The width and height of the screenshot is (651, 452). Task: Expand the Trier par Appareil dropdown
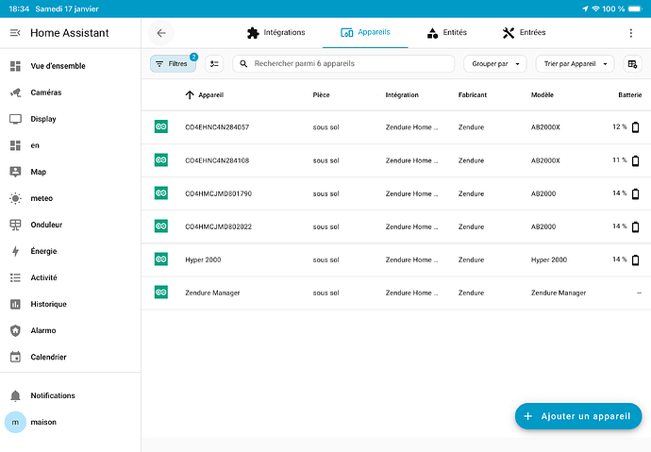click(x=574, y=64)
